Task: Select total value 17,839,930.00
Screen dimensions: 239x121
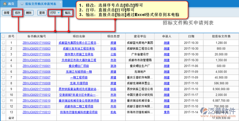Action: pos(221,118)
